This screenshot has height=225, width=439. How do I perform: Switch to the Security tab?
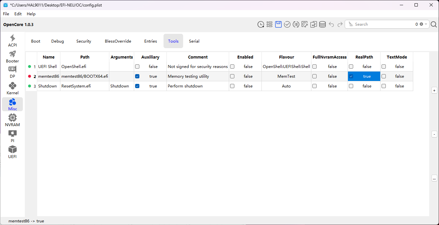coord(84,41)
